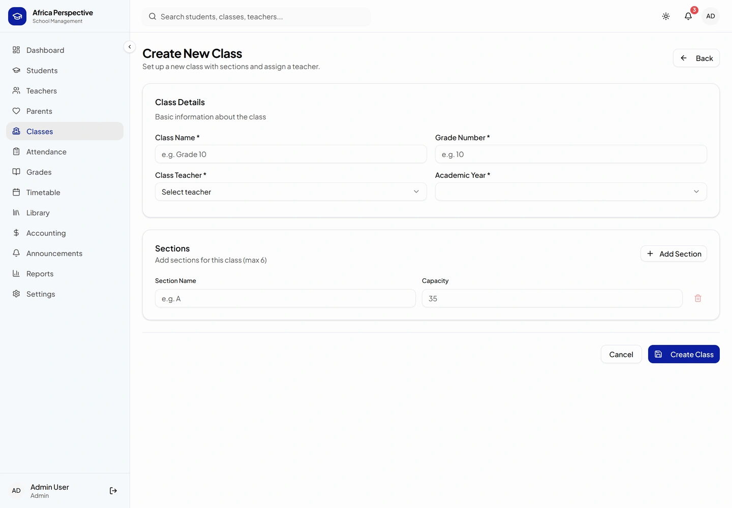Viewport: 732px width, 508px height.
Task: Focus the Class Name input field
Action: 291,154
